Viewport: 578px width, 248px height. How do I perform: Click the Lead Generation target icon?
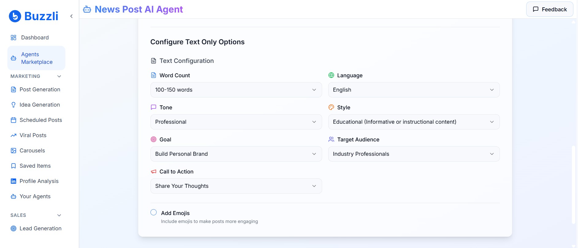(13, 228)
